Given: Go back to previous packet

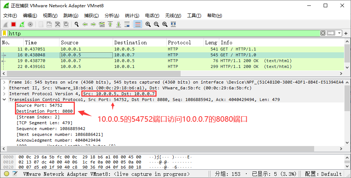Looking at the screenshot, I should pos(85,24).
